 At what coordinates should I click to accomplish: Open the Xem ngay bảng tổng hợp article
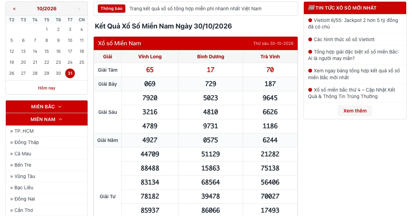(x=355, y=74)
